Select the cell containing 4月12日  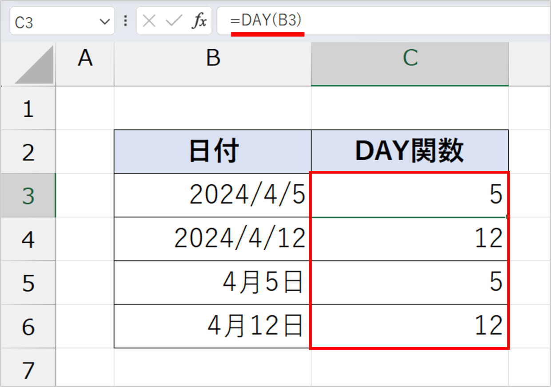coord(213,326)
